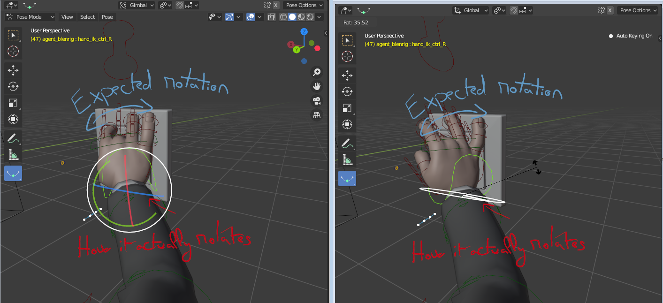Expand snapping options dropdown in Global viewport
The image size is (663, 303).
click(526, 10)
